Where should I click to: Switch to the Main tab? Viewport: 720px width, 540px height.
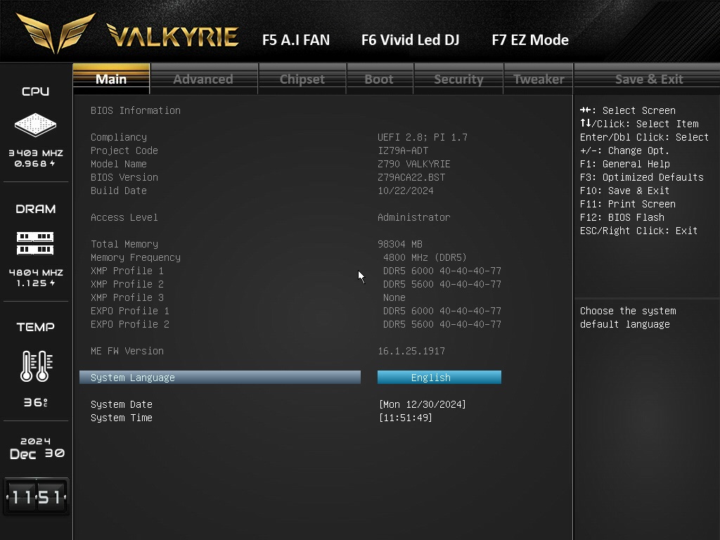click(111, 79)
